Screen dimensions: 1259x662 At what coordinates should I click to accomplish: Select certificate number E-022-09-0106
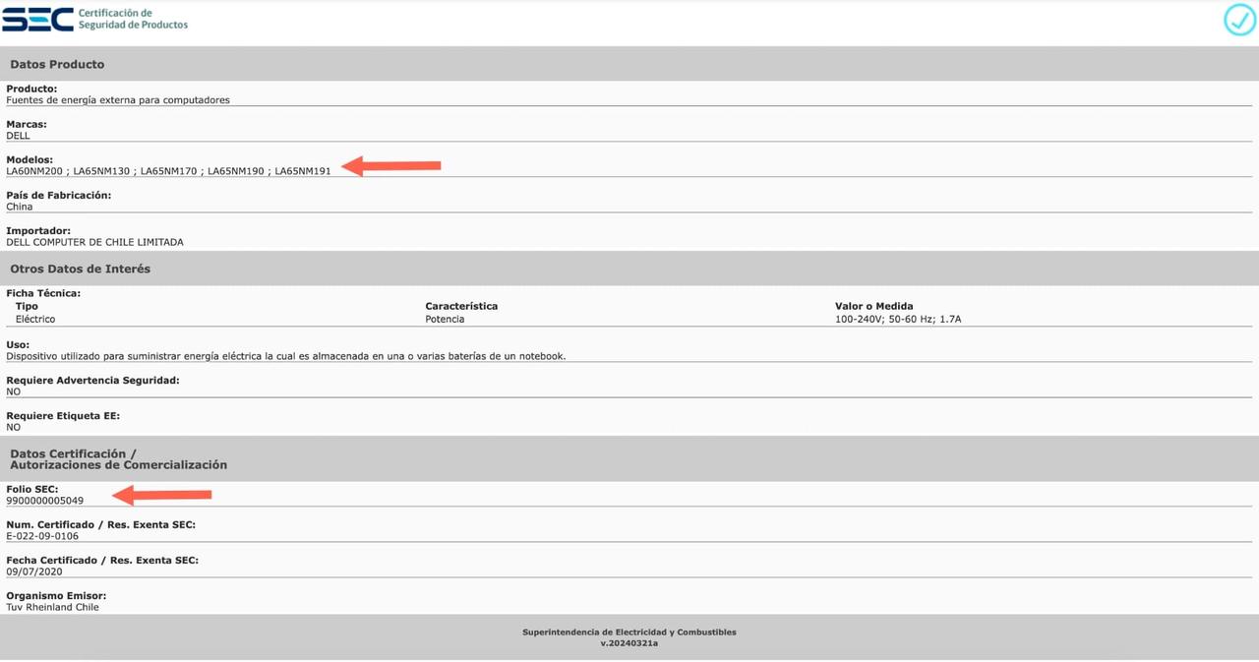coord(42,536)
